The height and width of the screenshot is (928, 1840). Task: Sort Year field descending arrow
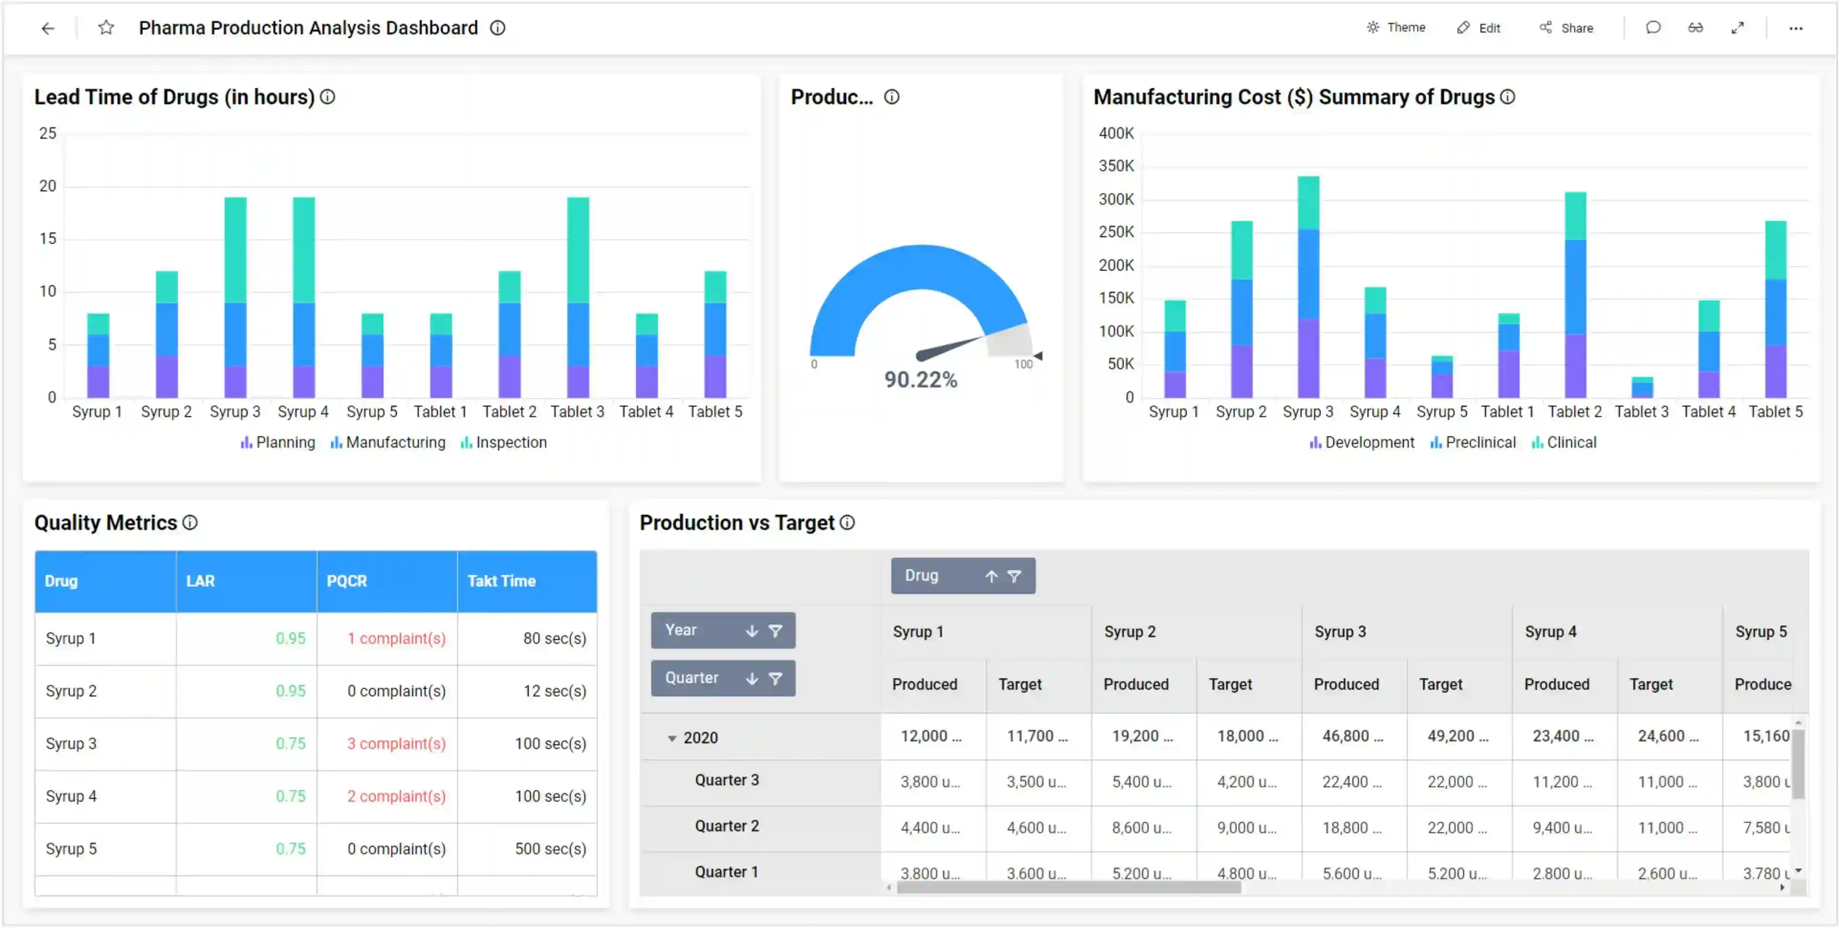click(752, 631)
